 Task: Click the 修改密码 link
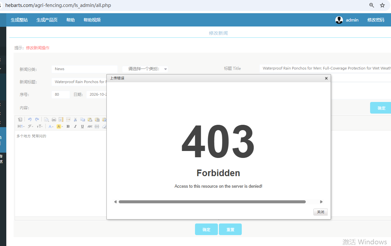pyautogui.click(x=375, y=20)
